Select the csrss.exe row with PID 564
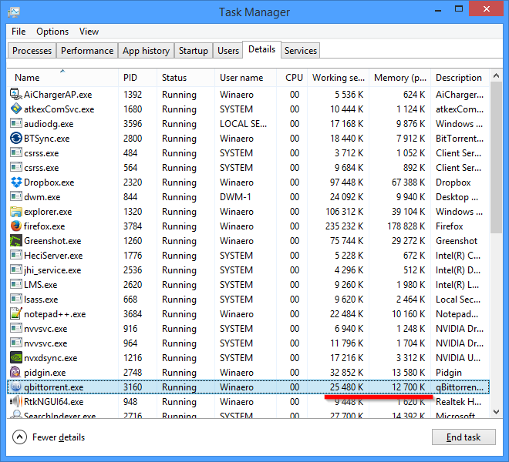 tap(248, 168)
